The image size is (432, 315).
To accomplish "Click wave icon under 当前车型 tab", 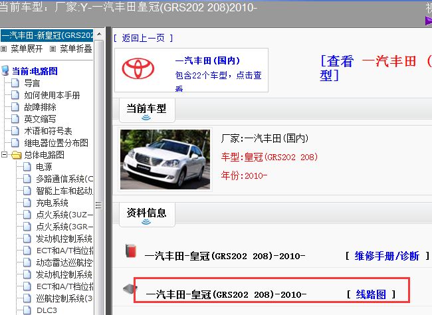I will coord(146,118).
